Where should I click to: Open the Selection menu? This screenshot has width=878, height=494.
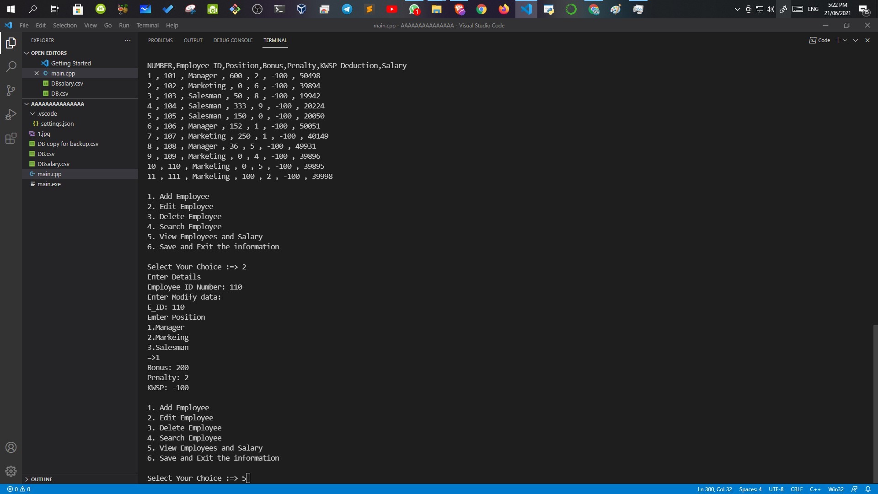click(x=65, y=25)
